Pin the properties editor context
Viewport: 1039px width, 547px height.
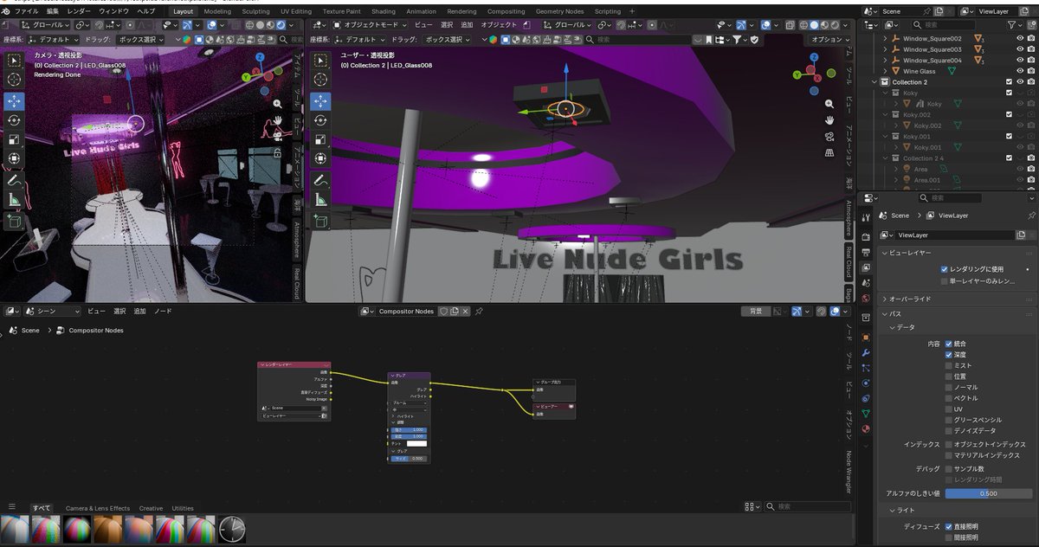click(1031, 216)
